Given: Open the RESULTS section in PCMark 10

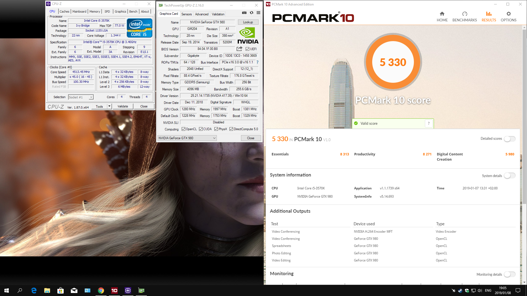Looking at the screenshot, I should point(489,17).
